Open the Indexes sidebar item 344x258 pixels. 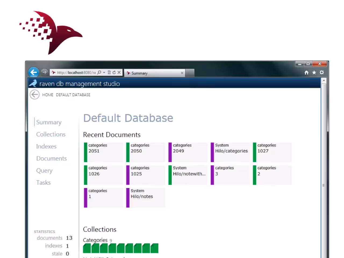click(46, 146)
